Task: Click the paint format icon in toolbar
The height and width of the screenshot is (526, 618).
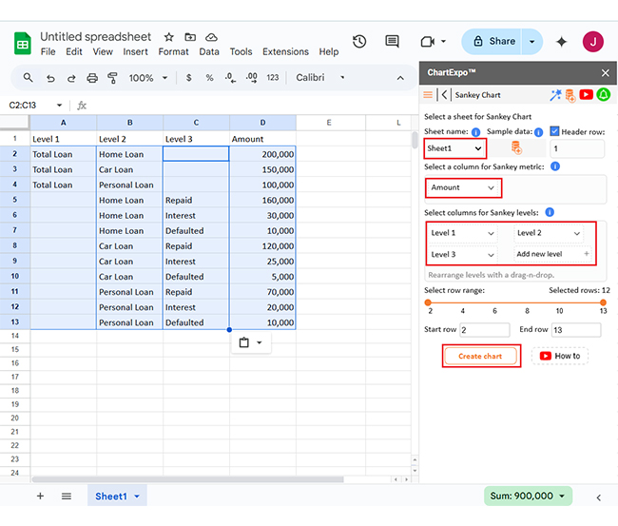Action: 113,78
